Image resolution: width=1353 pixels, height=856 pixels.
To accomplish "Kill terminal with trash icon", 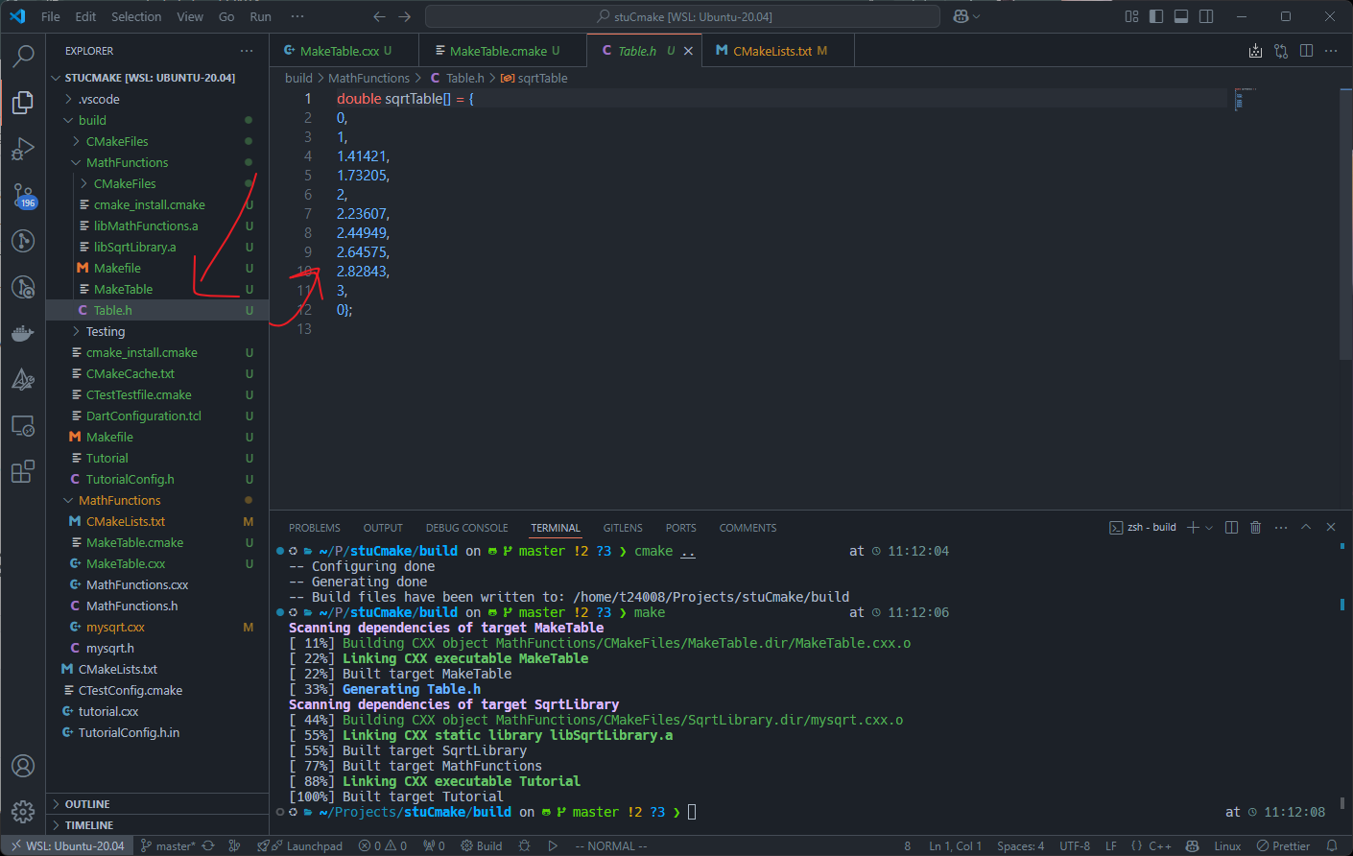I will coord(1255,528).
